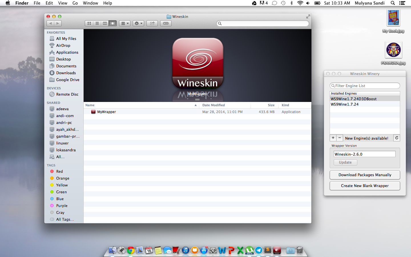The image size is (411, 257).
Task: Open the Window menu
Action: (90, 3)
